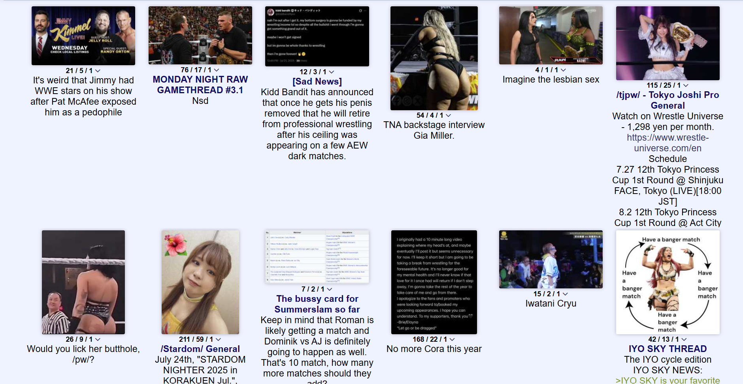Open the Jimmy Kimmel Live thread thumbnail
The image size is (743, 384).
(x=83, y=36)
